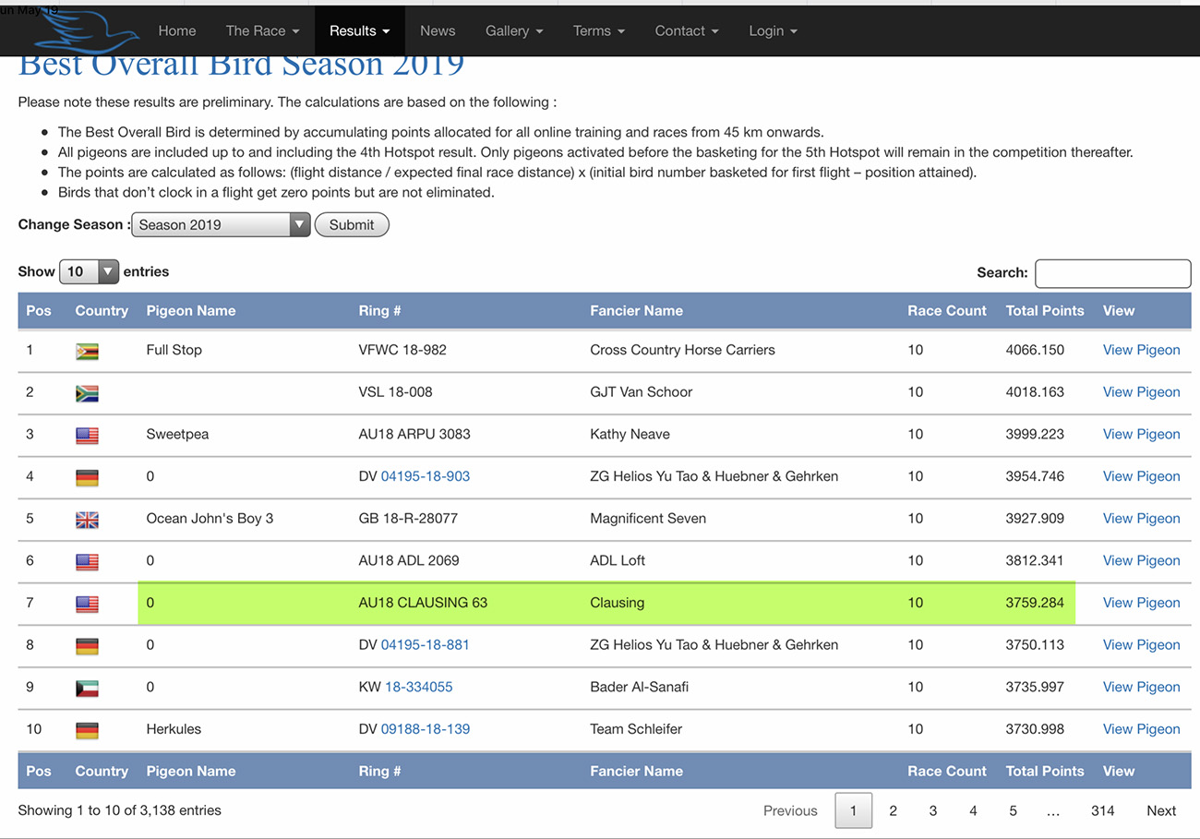Click the UK flag in row 5
This screenshot has width=1200, height=839.
coord(87,520)
